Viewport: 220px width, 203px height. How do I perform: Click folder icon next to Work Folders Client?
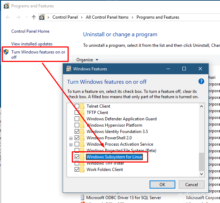pyautogui.click(x=82, y=169)
